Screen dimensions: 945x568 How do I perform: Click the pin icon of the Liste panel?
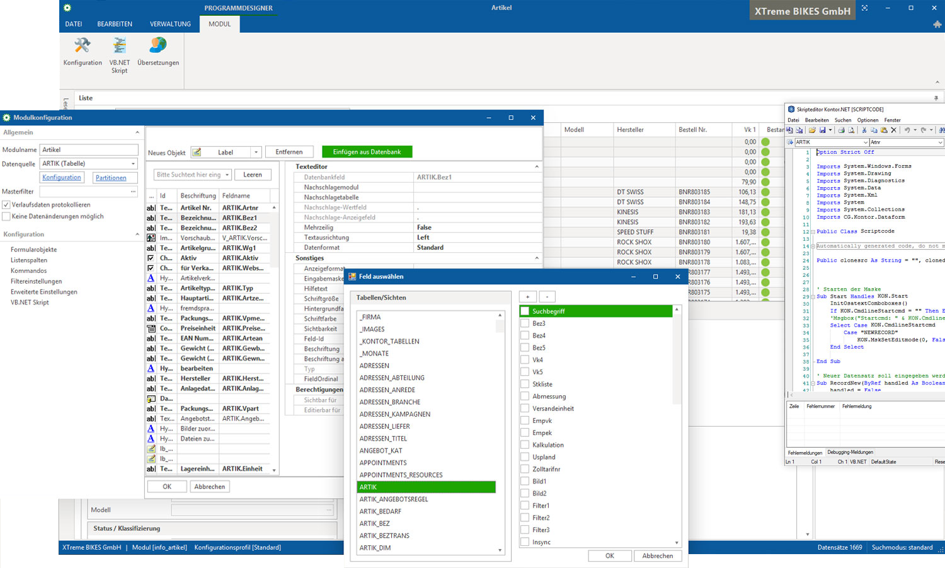(936, 98)
